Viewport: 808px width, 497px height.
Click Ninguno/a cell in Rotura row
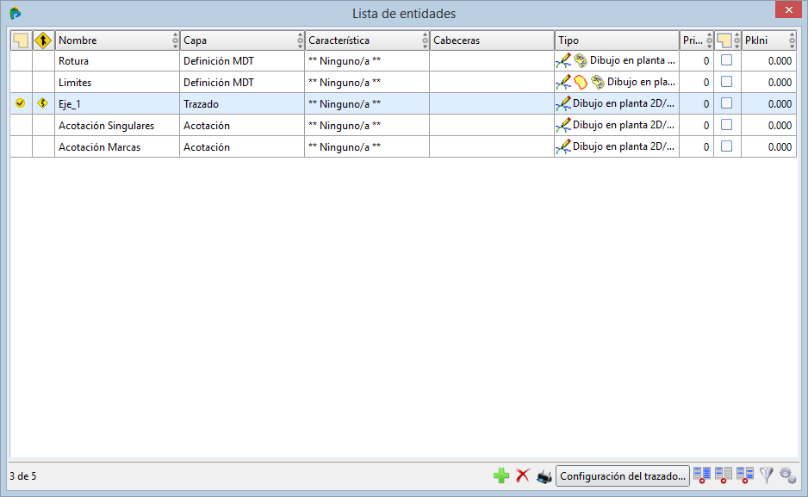[x=367, y=61]
